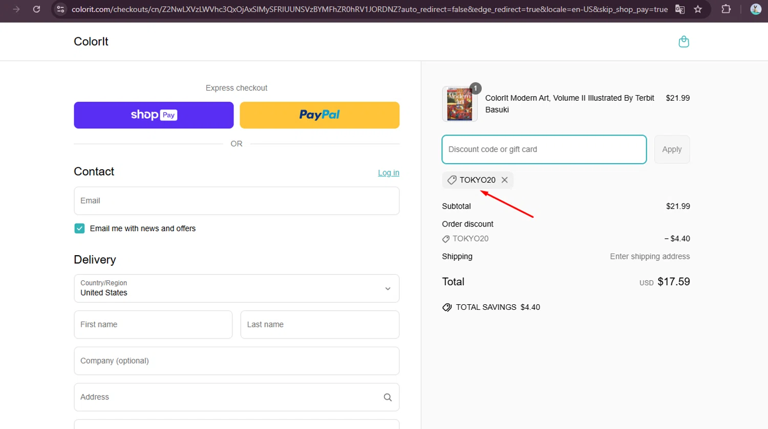The image size is (768, 429).
Task: Open the browser profile avatar
Action: (x=756, y=9)
